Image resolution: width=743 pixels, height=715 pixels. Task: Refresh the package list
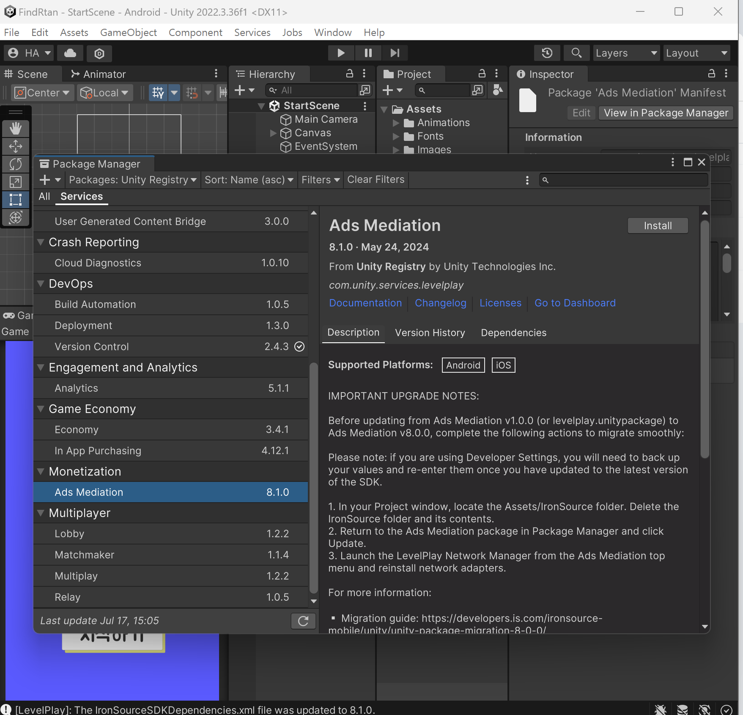click(x=303, y=621)
